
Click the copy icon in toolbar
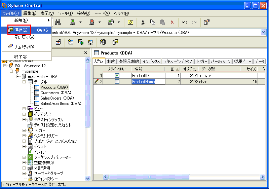pyautogui.click(x=153, y=22)
